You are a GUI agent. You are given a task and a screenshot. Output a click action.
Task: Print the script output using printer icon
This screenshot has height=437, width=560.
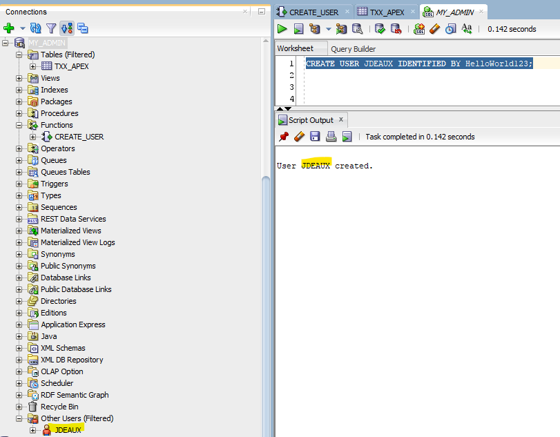pyautogui.click(x=331, y=137)
